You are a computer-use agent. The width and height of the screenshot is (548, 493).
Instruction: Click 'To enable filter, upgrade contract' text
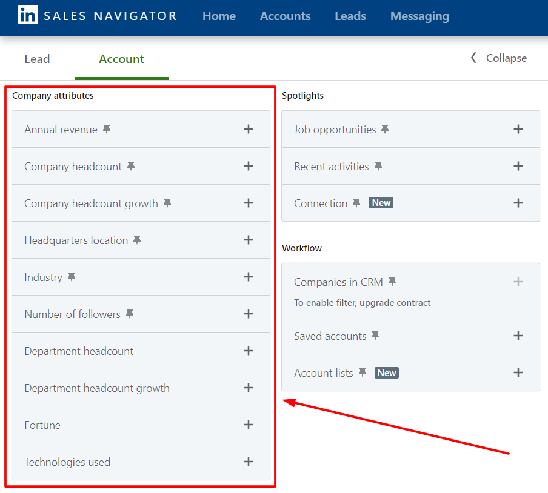(362, 303)
